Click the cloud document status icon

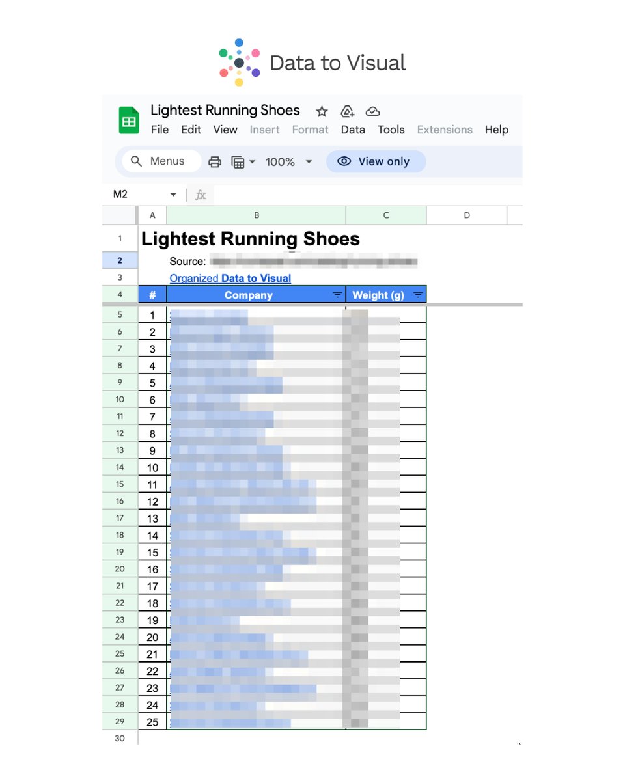(372, 111)
